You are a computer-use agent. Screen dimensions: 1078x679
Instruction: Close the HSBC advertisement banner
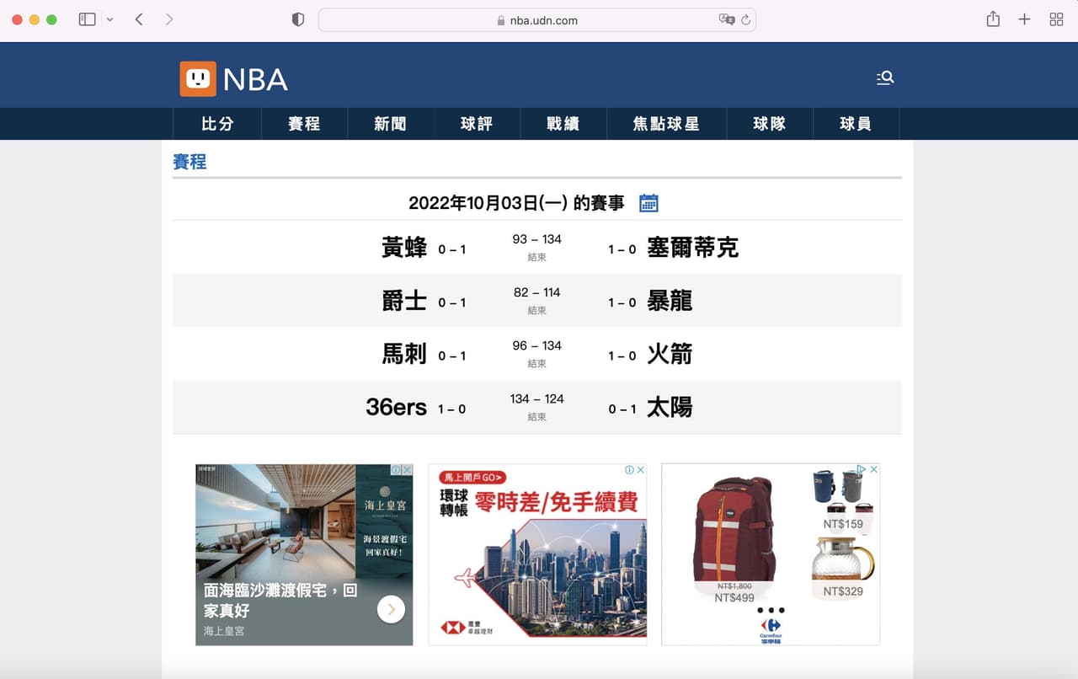(x=640, y=470)
